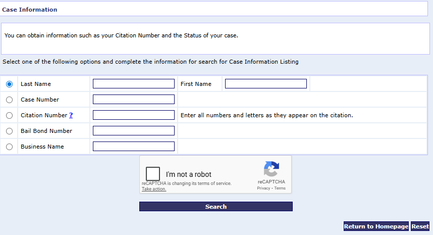
Task: Click the Last Name text field
Action: [x=134, y=84]
